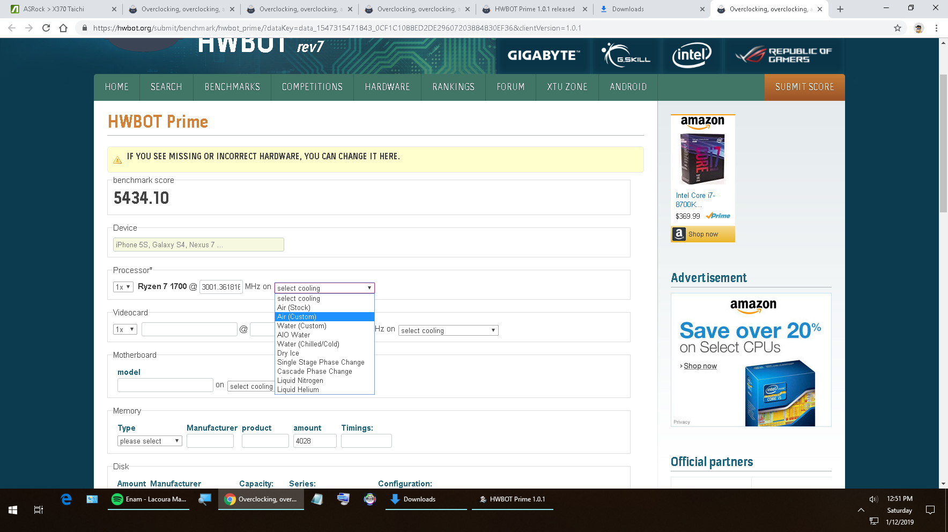
Task: Click the Device input field
Action: (198, 245)
